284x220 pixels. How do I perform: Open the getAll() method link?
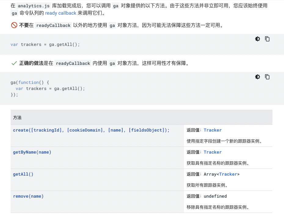pyautogui.click(x=23, y=174)
